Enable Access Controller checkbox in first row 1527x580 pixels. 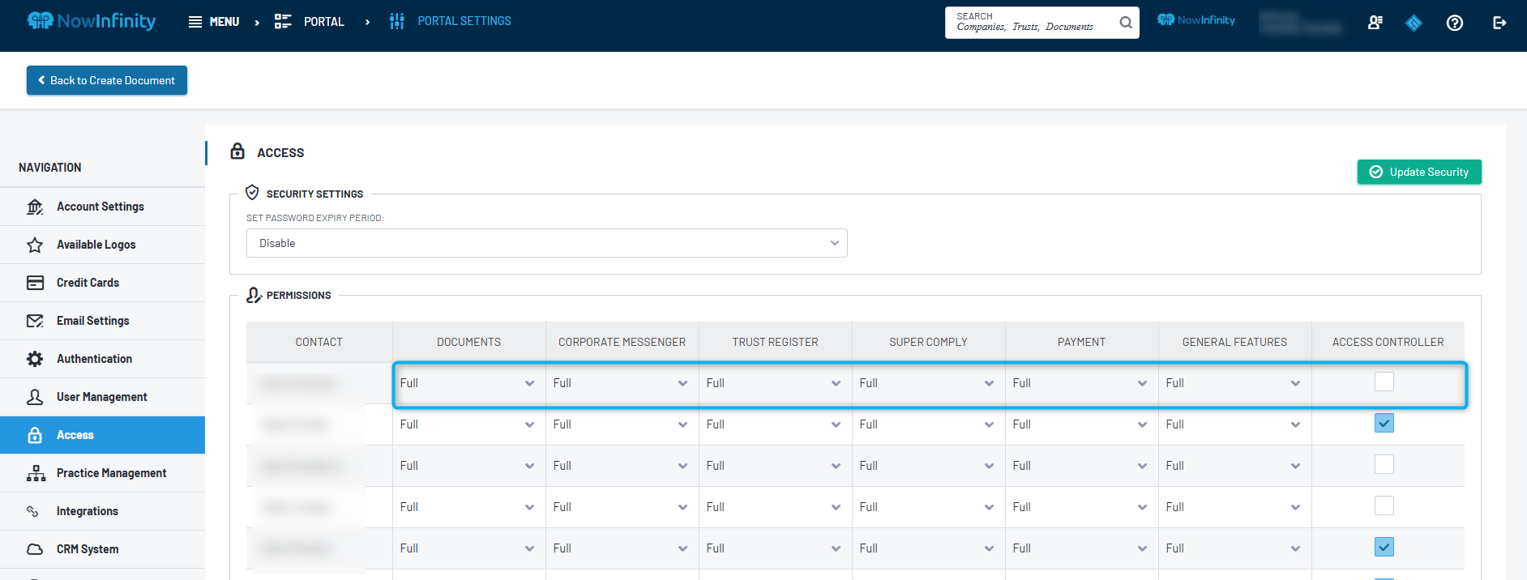(1384, 382)
